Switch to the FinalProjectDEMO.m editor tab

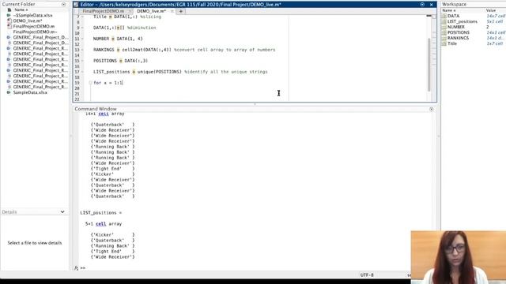point(104,11)
